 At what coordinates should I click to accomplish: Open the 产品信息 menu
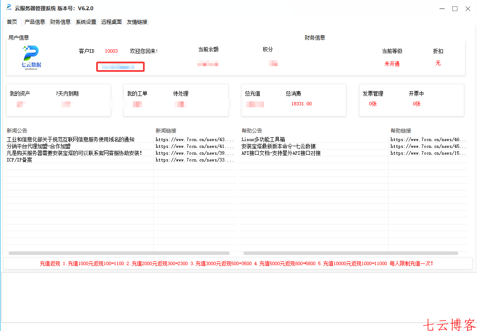[x=35, y=22]
